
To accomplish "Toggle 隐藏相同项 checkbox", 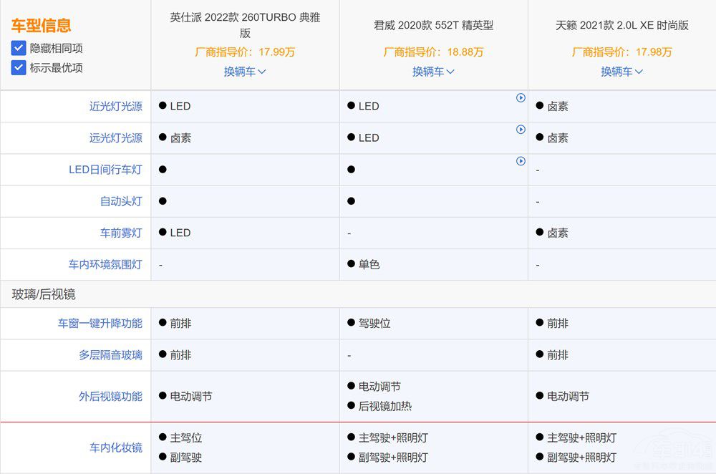I will (19, 48).
